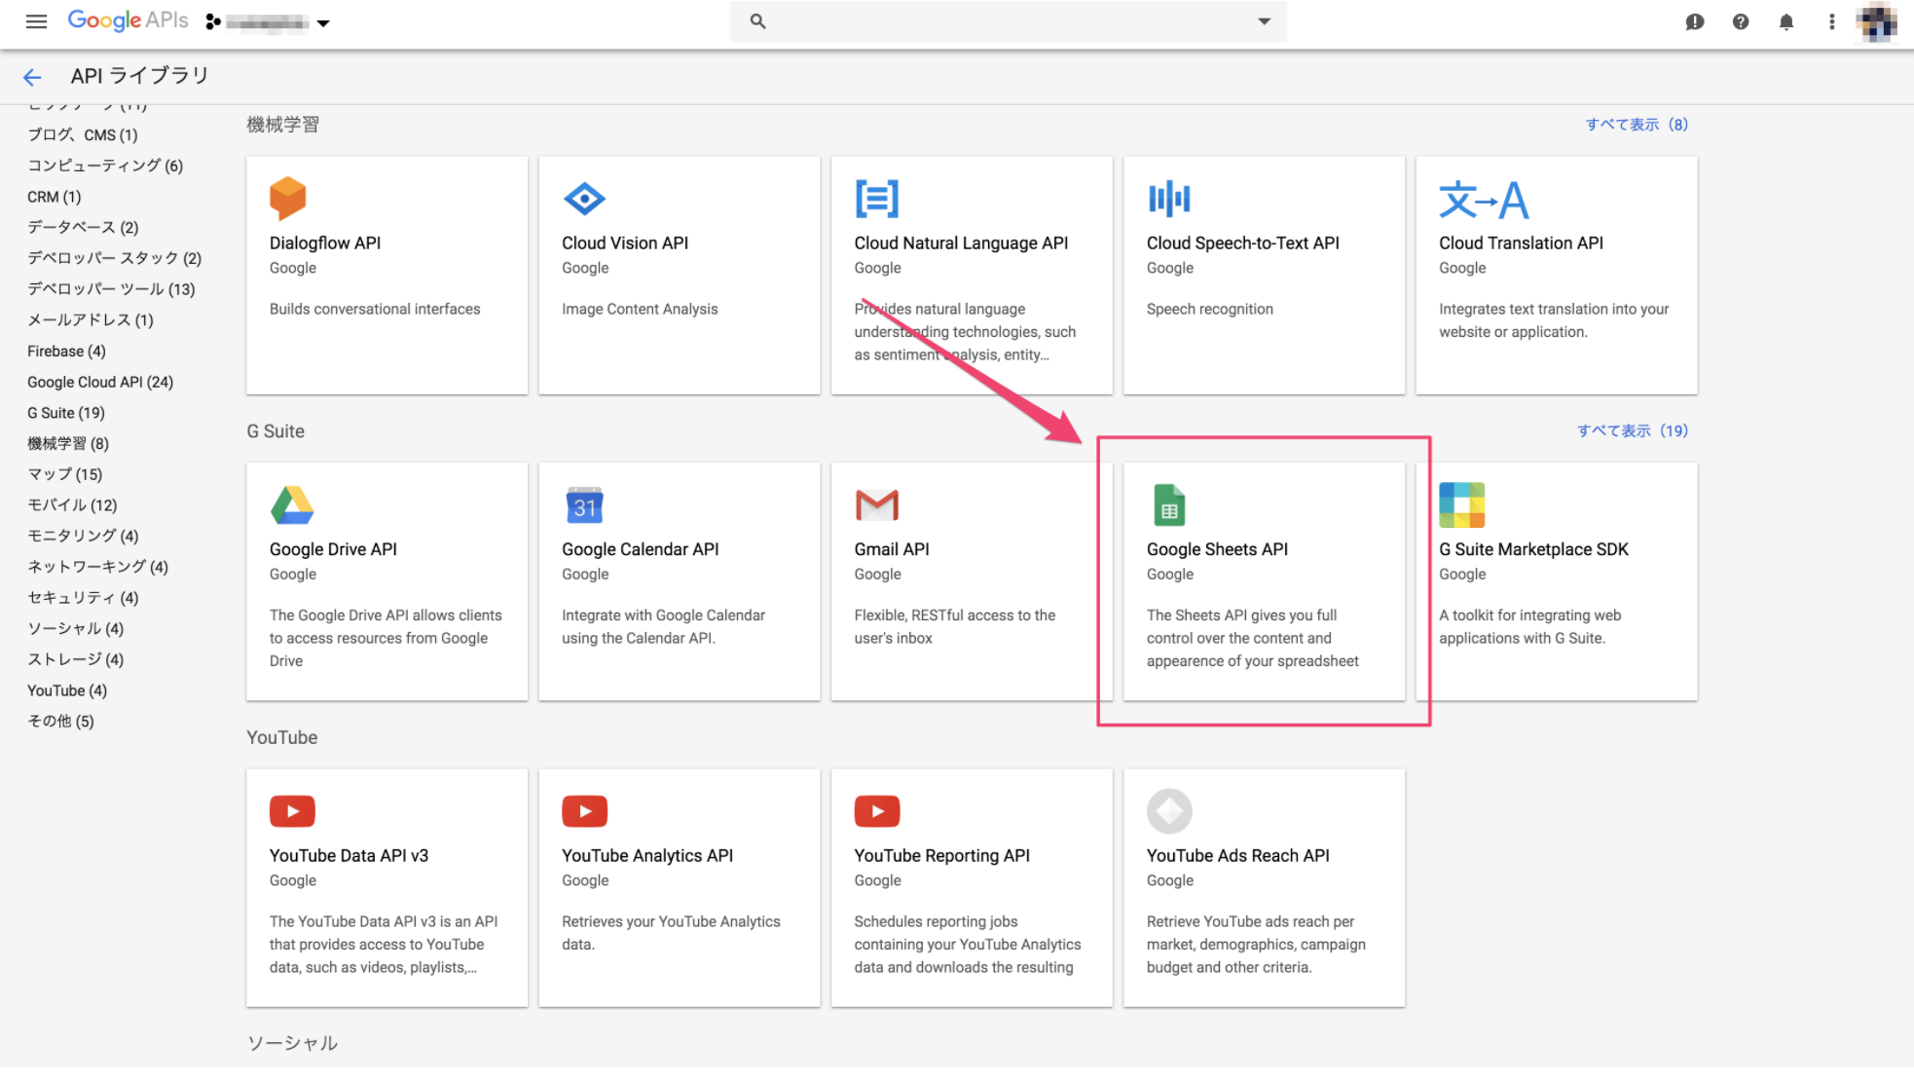This screenshot has width=1914, height=1079.
Task: Open the notifications bell
Action: [x=1786, y=21]
